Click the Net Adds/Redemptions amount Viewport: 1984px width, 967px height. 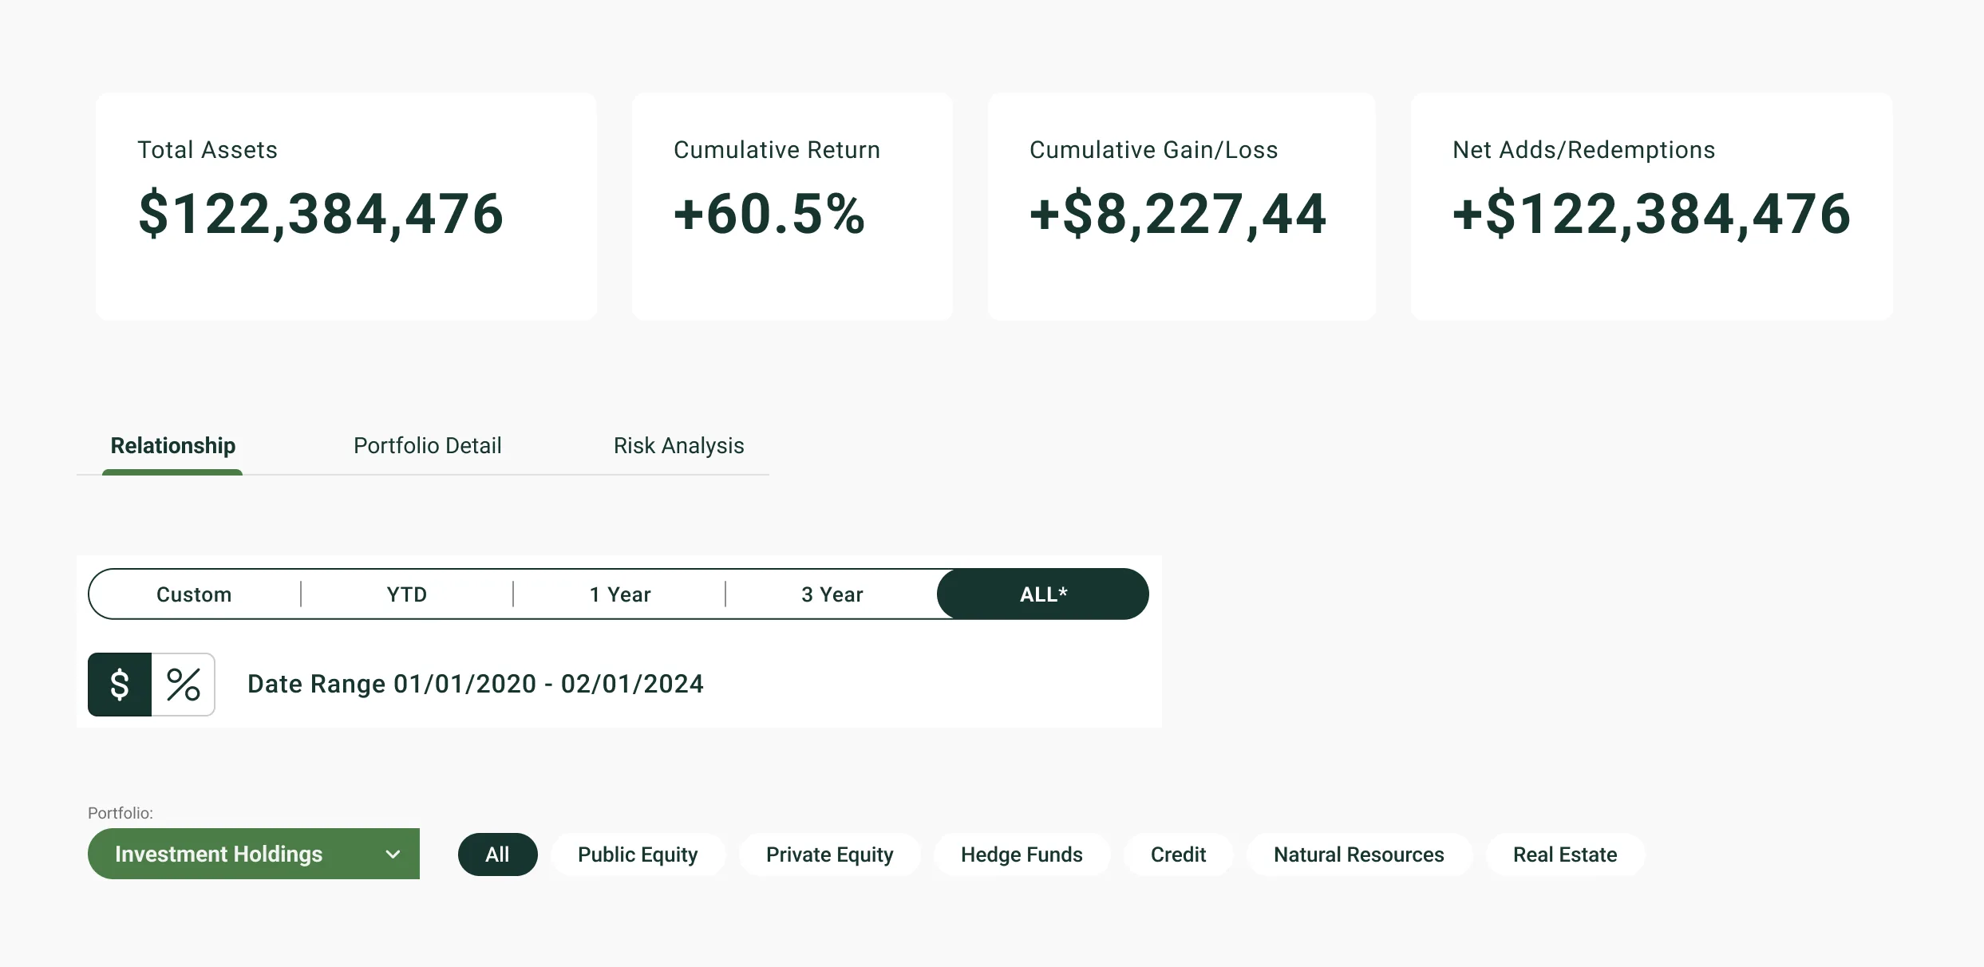click(1651, 214)
